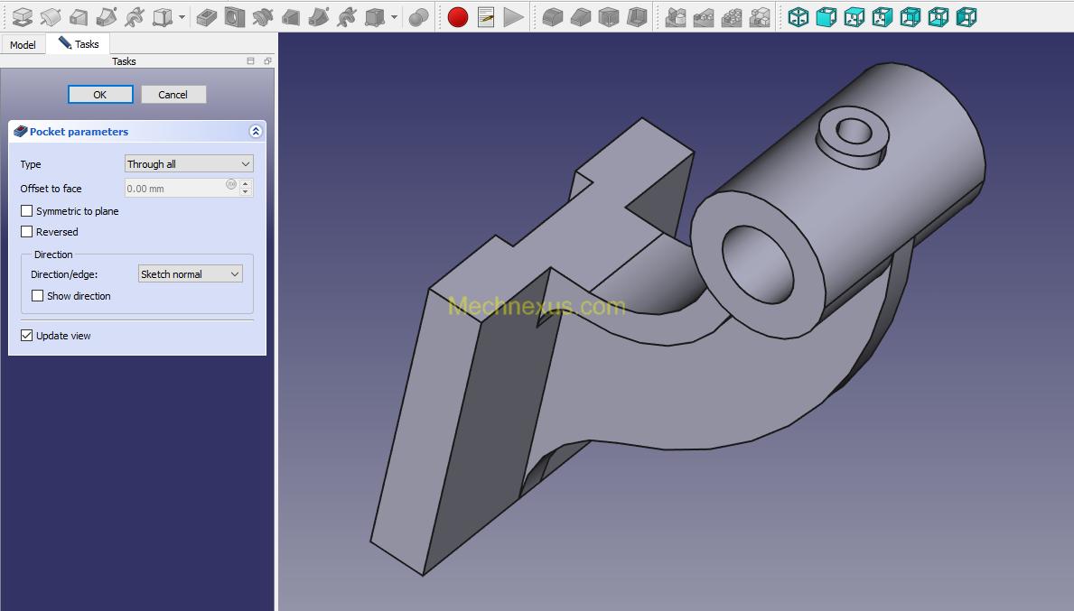Choose the Linear Pattern tool

pos(704,17)
